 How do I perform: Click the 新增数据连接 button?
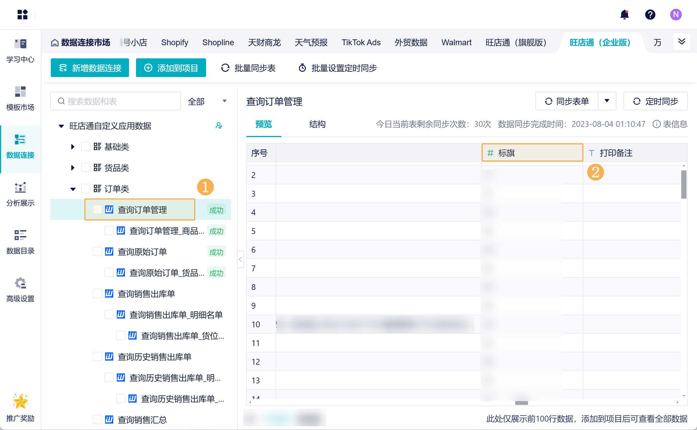point(90,68)
